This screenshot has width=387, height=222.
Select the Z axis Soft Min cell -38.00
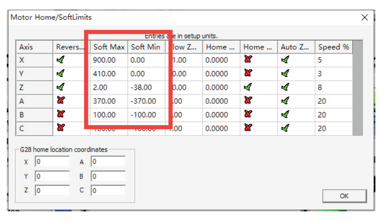(x=146, y=87)
